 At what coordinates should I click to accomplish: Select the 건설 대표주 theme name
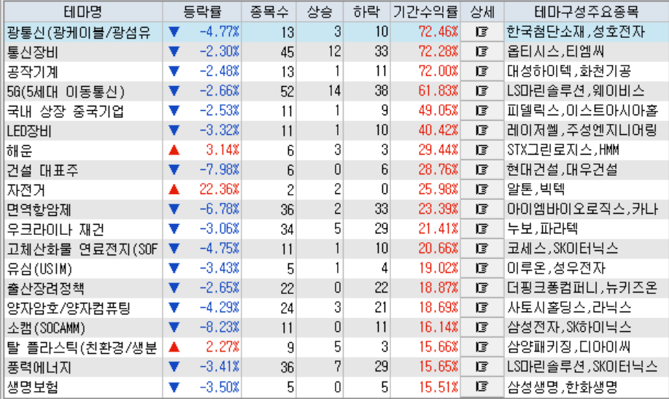tap(42, 170)
